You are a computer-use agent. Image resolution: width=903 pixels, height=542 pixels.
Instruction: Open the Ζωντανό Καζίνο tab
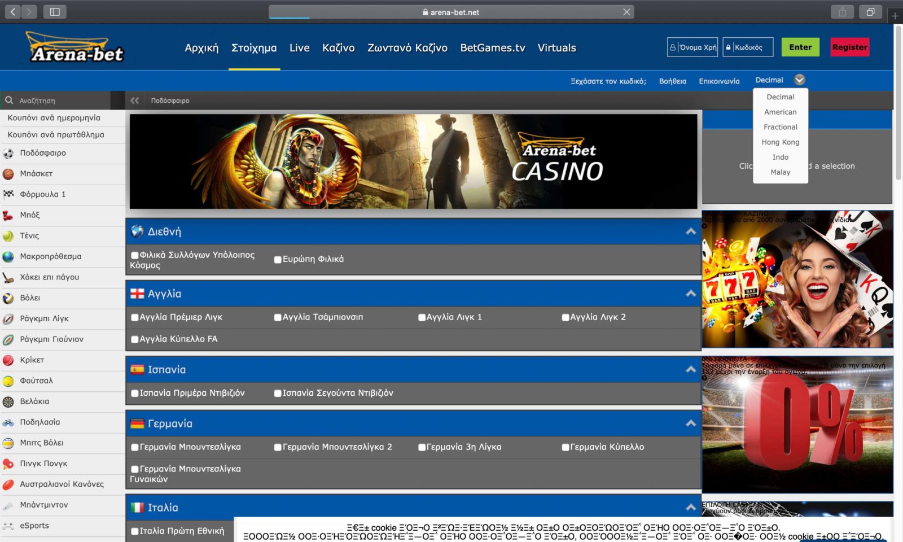(x=407, y=48)
